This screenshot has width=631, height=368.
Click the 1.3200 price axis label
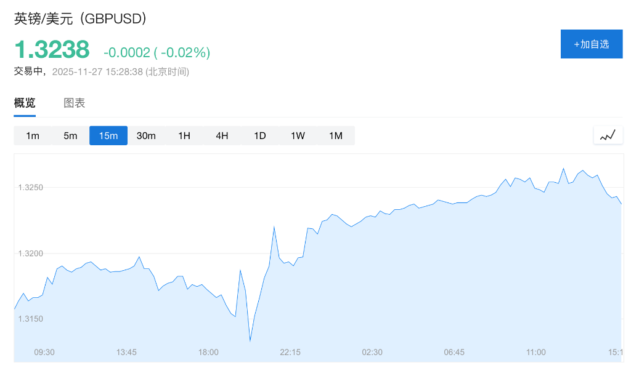point(31,253)
